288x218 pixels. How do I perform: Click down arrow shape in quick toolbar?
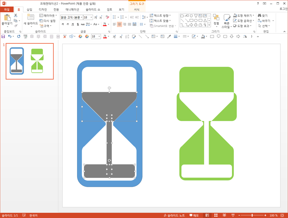(232, 37)
